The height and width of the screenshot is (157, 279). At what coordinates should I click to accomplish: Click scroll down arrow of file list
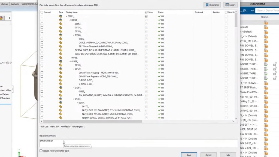pos(236,118)
